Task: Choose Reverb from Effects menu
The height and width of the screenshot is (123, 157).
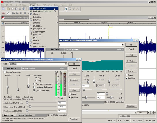Action: tap(44, 40)
